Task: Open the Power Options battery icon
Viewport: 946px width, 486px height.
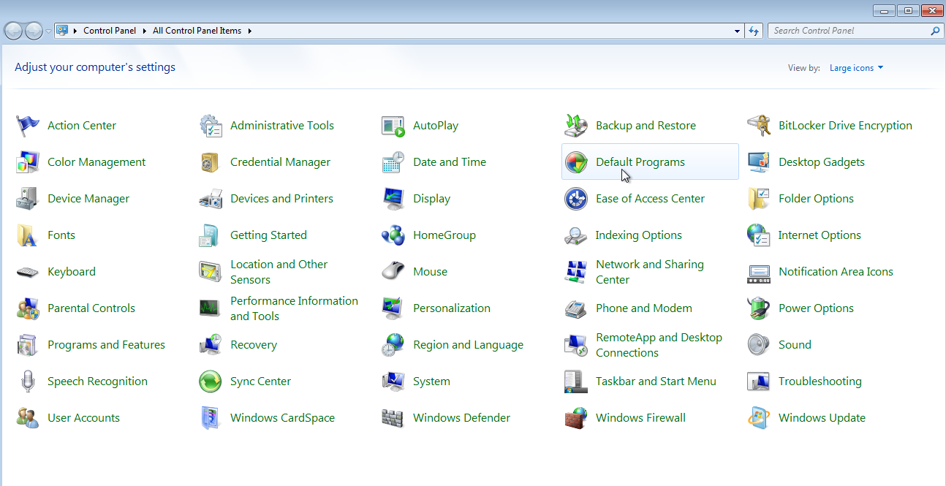Action: tap(759, 308)
